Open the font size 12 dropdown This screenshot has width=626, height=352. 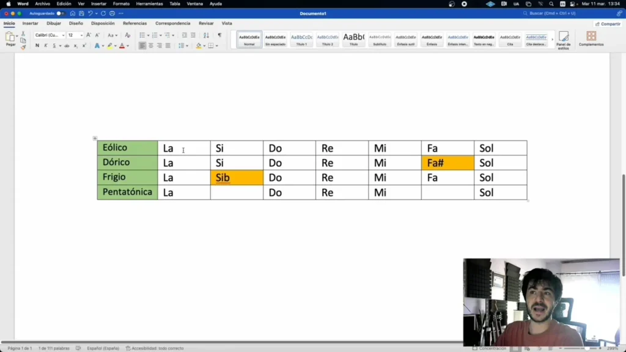(81, 35)
